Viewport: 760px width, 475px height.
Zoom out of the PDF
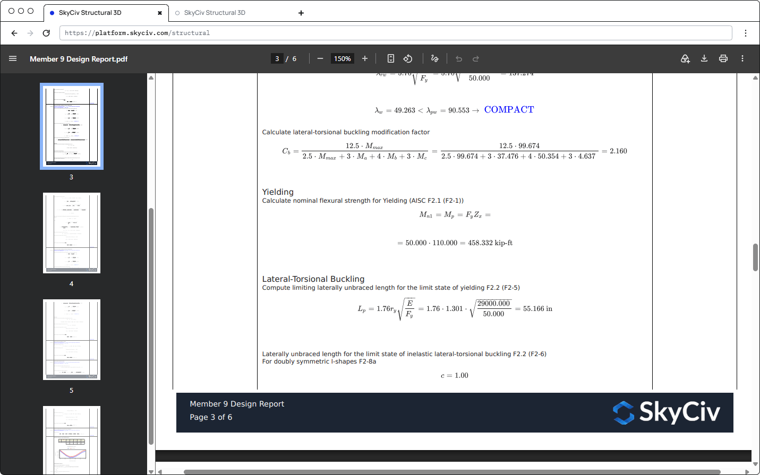click(x=320, y=59)
